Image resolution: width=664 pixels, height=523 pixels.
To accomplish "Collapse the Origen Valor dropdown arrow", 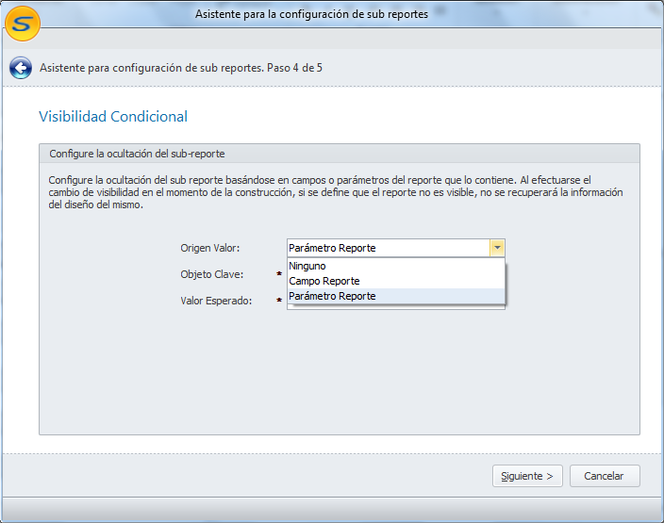I will coord(497,248).
